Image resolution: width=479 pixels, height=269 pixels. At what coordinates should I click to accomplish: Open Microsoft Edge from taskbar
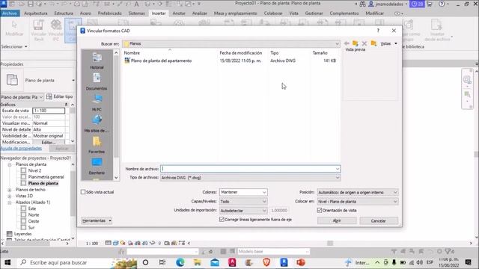pos(180,262)
